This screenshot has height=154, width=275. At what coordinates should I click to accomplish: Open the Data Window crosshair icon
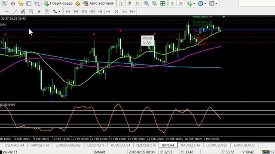click(x=13, y=3)
